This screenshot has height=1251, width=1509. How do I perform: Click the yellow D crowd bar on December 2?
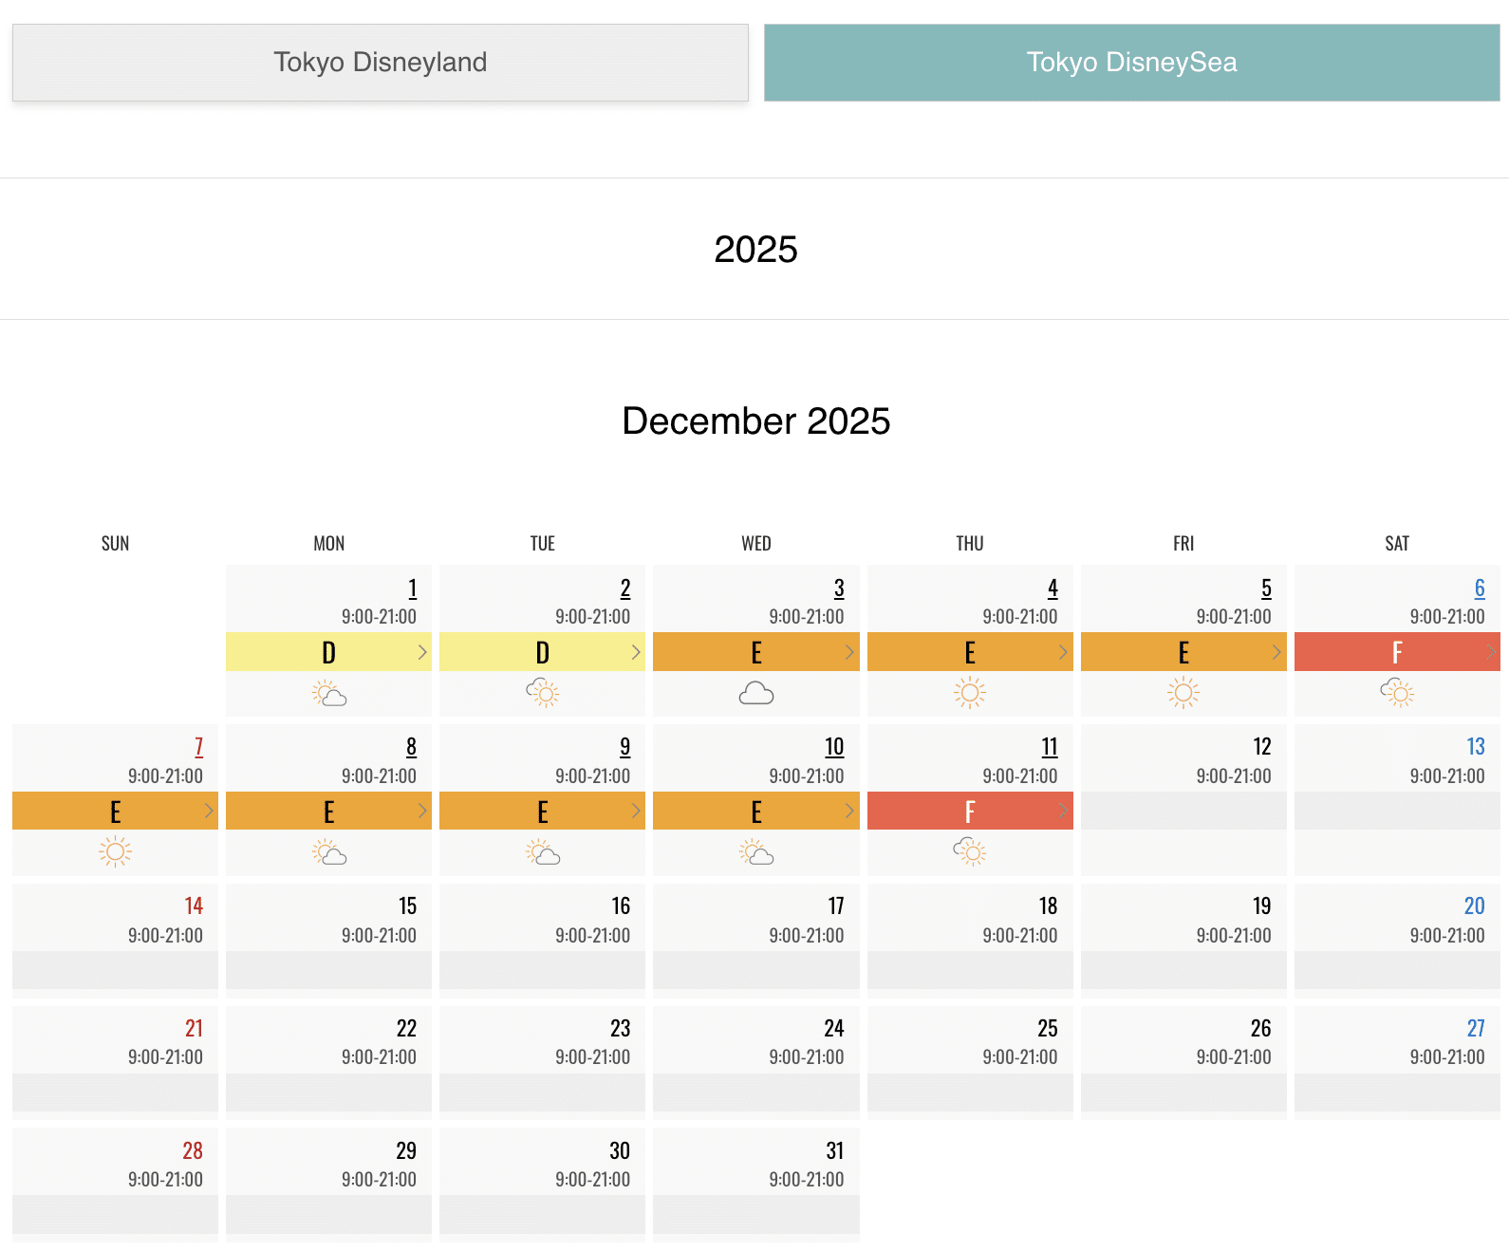tap(542, 652)
